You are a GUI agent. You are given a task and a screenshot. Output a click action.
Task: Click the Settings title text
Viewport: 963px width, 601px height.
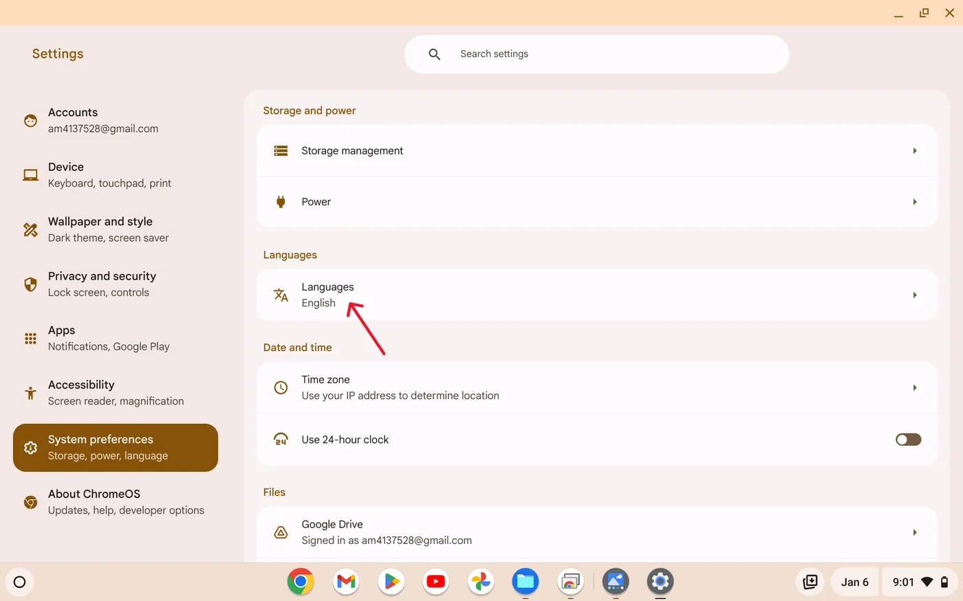(58, 54)
